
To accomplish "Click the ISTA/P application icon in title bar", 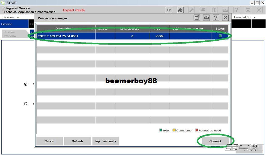I will tap(3, 3).
